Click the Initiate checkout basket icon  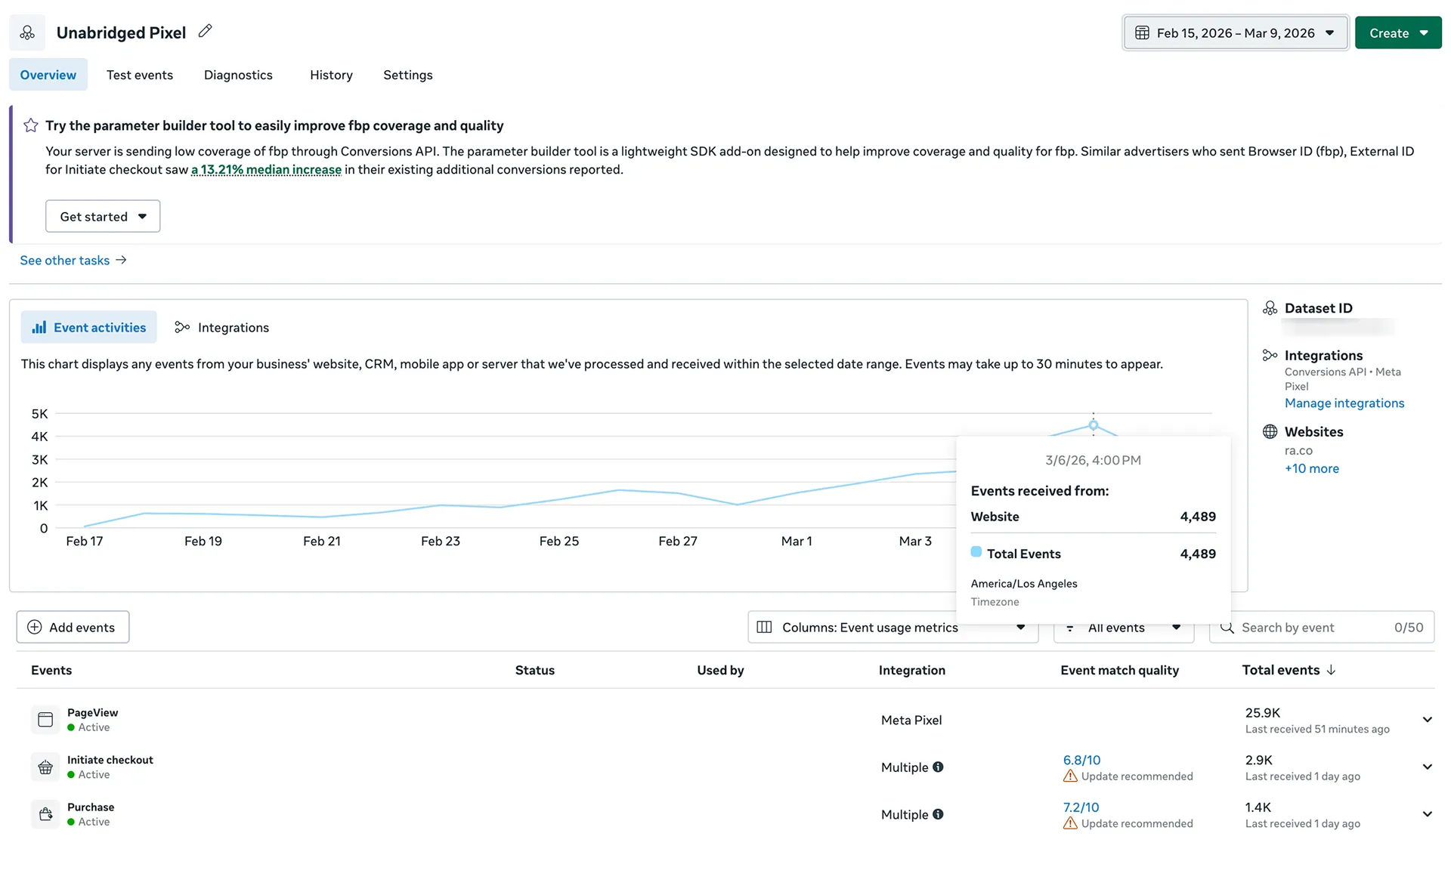pyautogui.click(x=45, y=767)
